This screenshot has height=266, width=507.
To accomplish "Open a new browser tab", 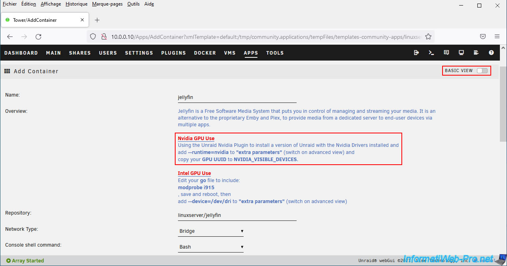I will 97,20.
